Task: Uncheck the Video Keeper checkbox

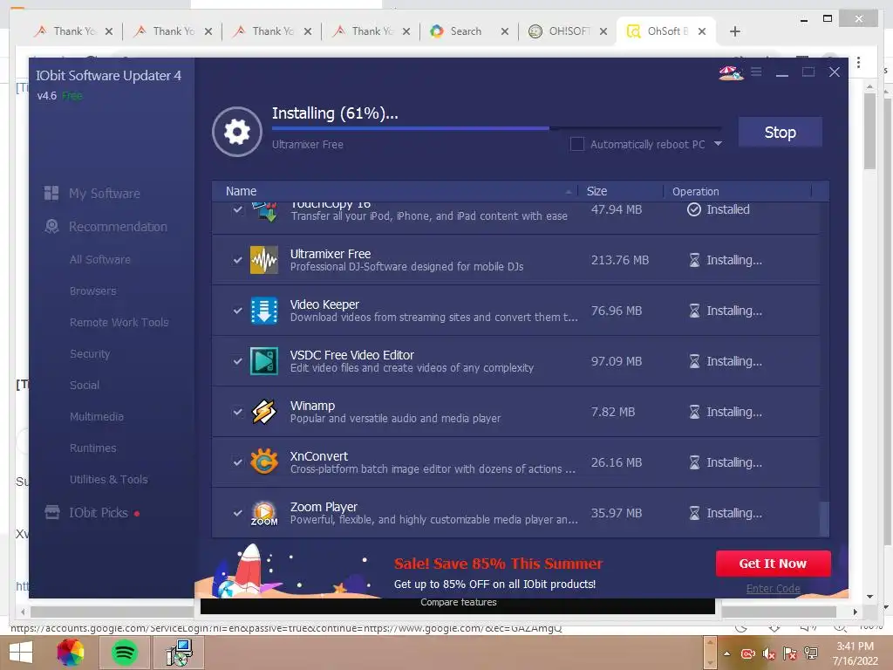Action: 238,311
